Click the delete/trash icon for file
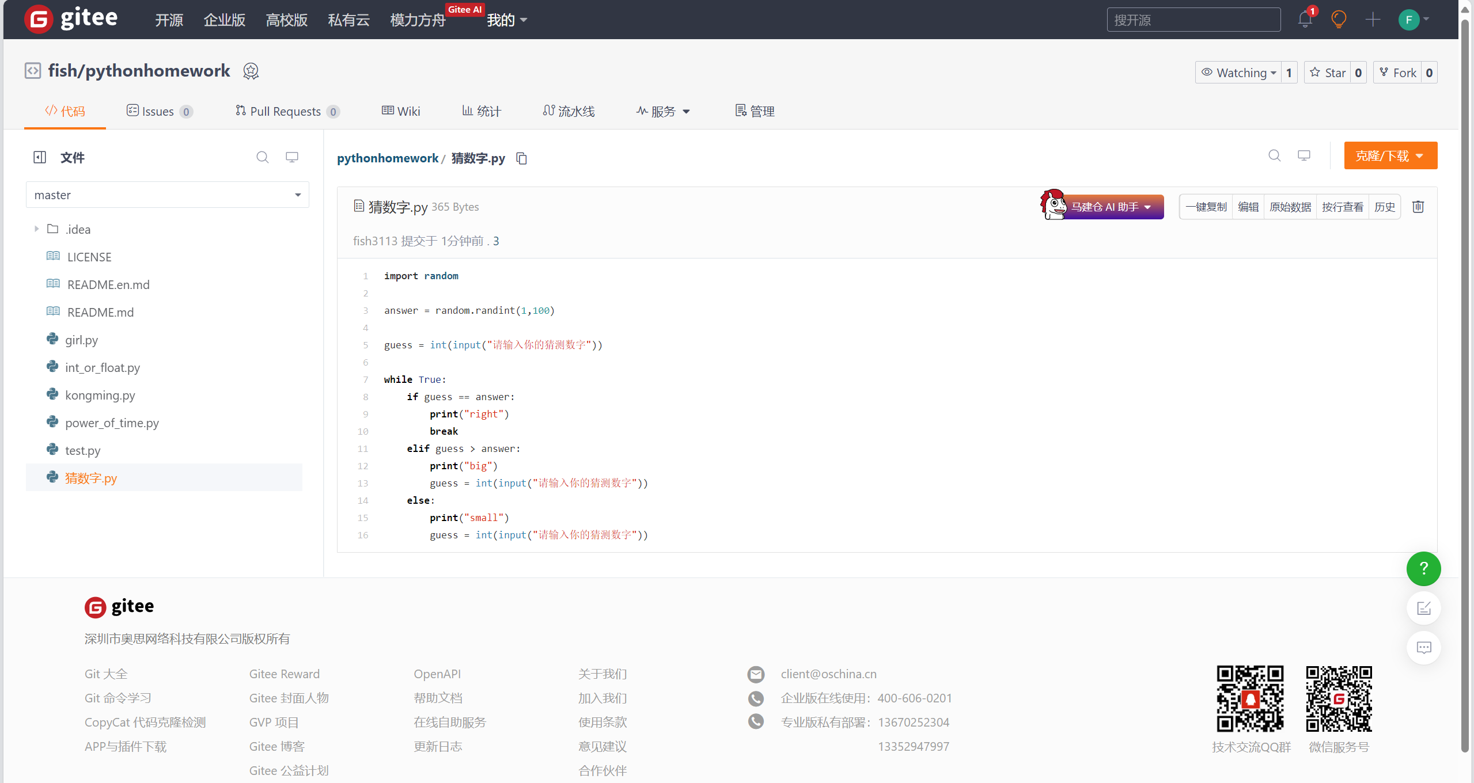 (x=1419, y=207)
